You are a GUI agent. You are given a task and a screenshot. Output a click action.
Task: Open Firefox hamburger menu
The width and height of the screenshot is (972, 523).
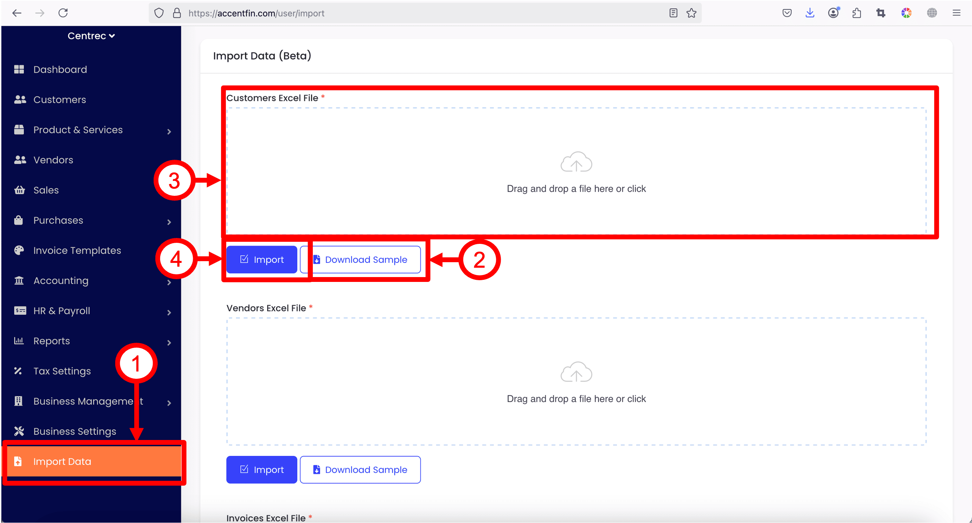pos(956,13)
